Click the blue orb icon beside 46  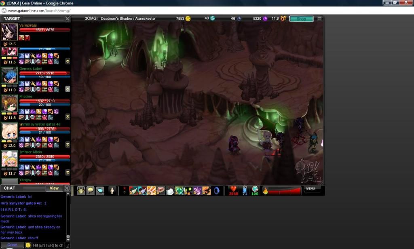(239, 19)
